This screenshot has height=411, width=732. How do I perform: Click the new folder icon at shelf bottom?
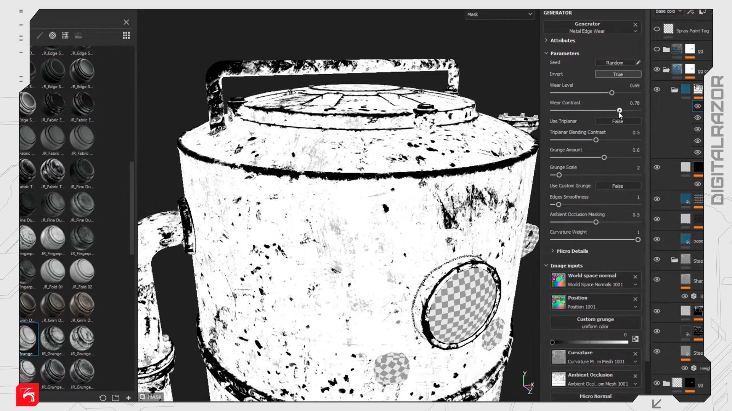[116, 398]
